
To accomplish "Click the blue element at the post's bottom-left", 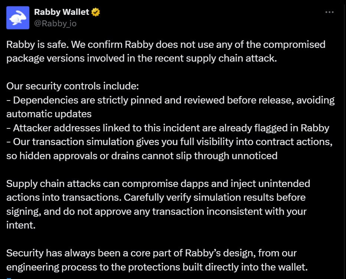I will point(9,278).
